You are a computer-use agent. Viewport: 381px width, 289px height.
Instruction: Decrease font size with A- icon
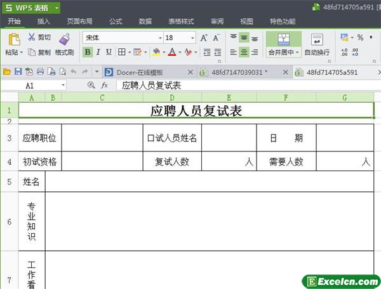pyautogui.click(x=216, y=37)
